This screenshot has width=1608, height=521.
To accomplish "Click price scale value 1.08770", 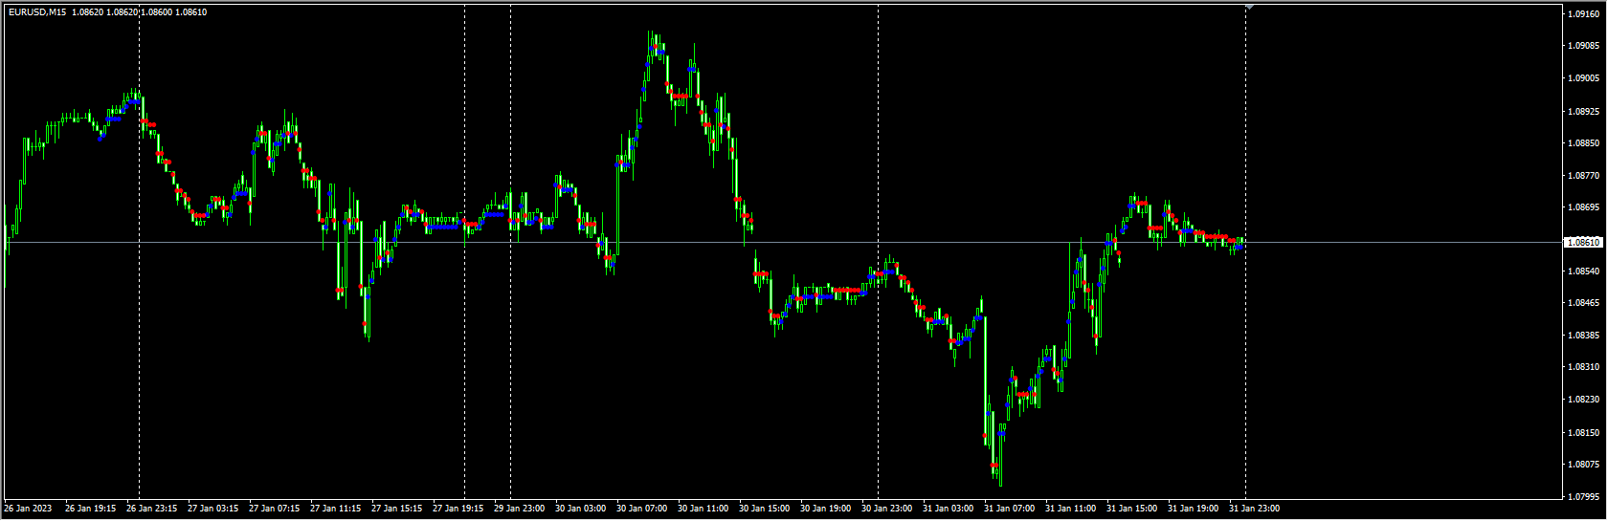I will [x=1585, y=176].
